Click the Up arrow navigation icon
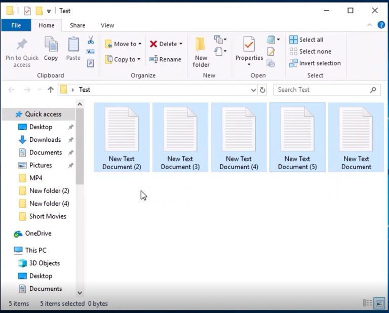 click(51, 90)
